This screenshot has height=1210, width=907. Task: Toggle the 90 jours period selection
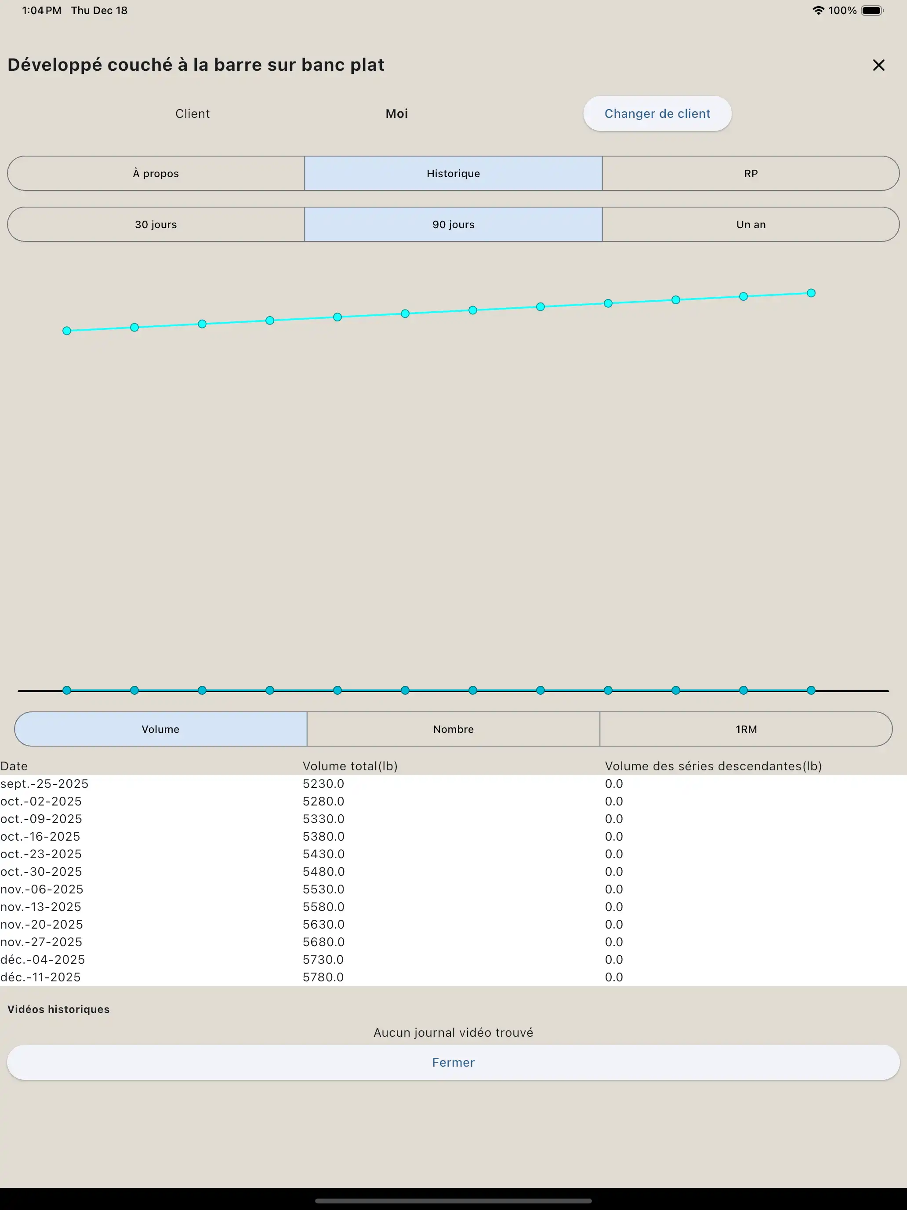point(453,224)
